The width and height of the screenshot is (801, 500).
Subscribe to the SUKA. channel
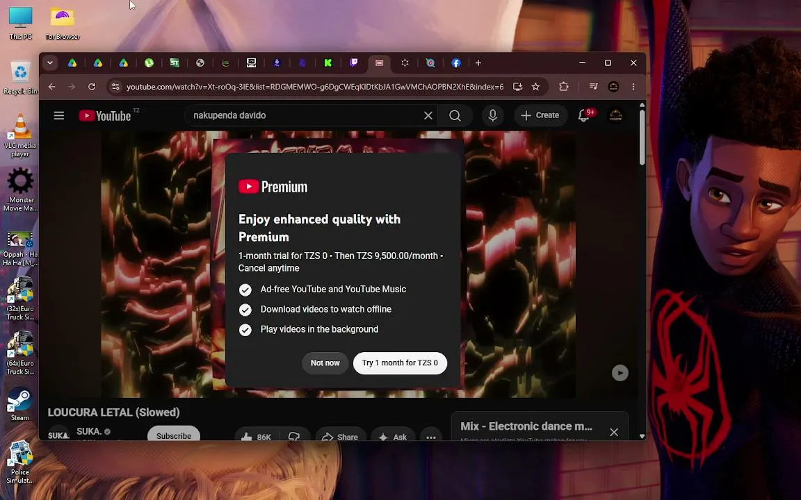tap(174, 435)
